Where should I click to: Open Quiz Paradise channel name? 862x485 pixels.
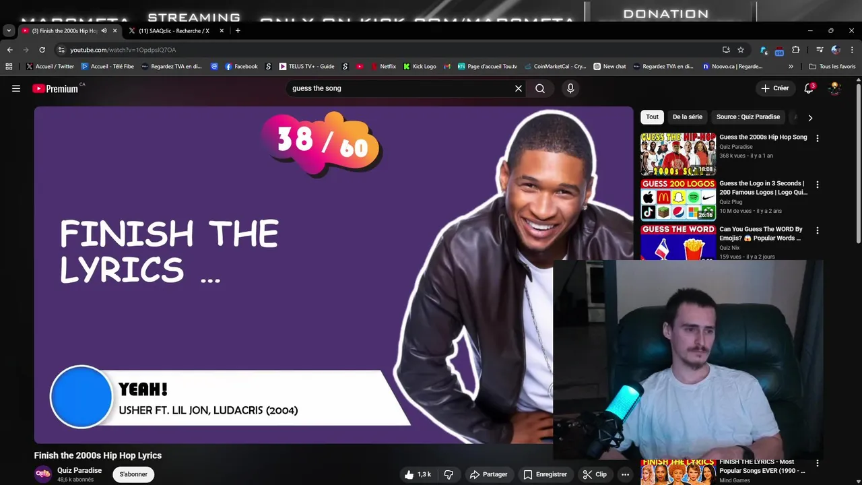(79, 470)
